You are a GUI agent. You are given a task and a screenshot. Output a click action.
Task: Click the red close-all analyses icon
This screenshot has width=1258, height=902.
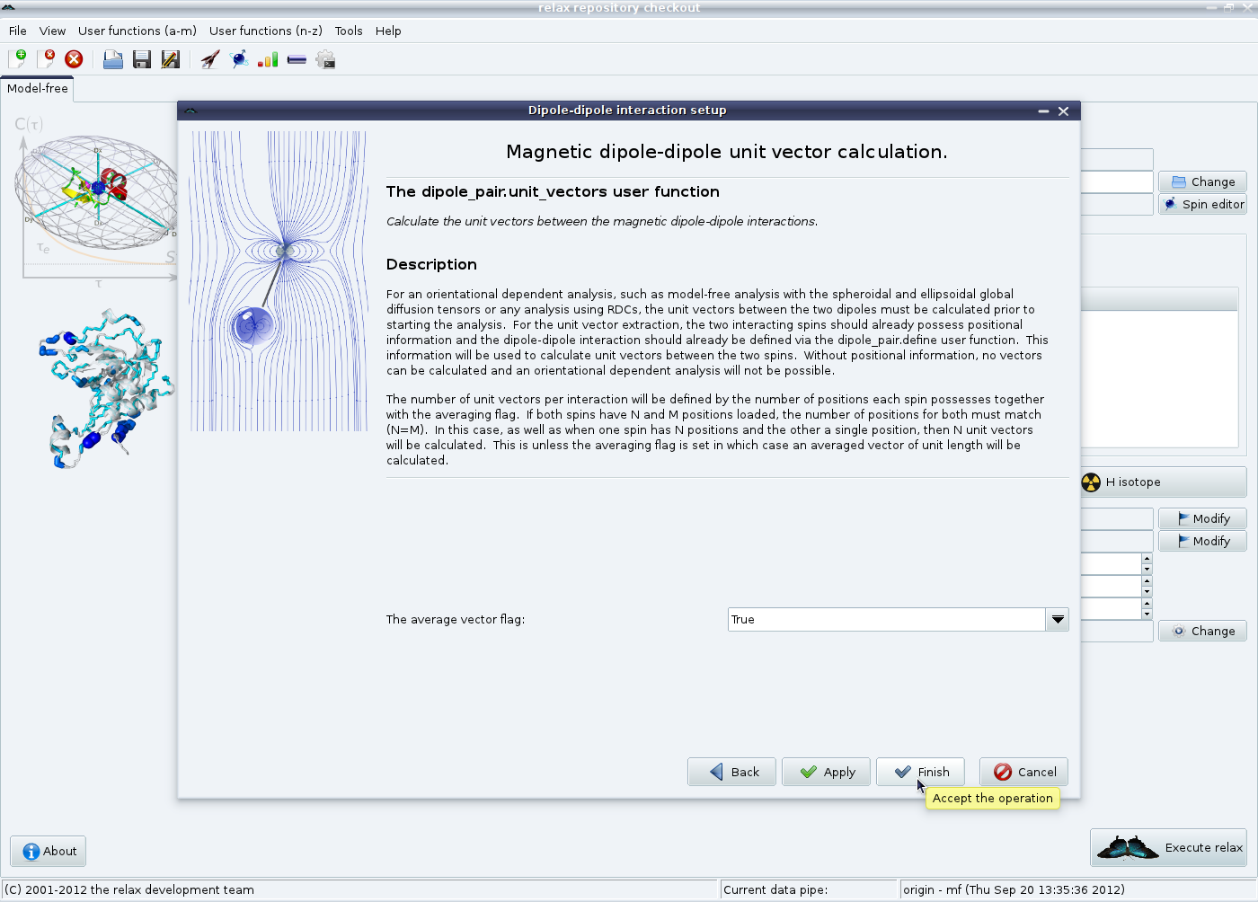(74, 59)
